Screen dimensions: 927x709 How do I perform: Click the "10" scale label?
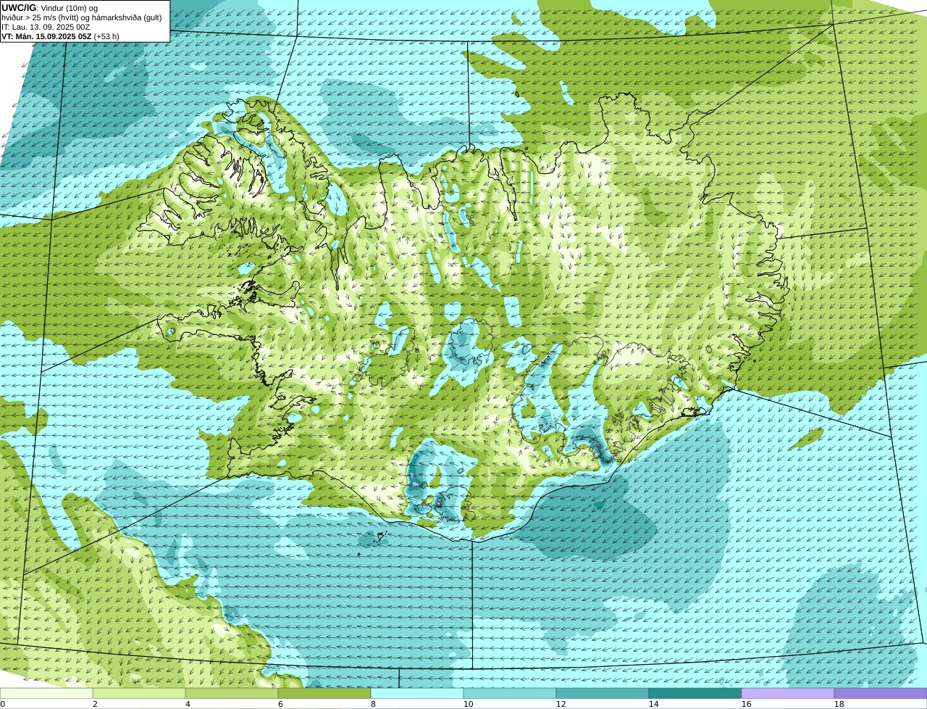(x=469, y=704)
